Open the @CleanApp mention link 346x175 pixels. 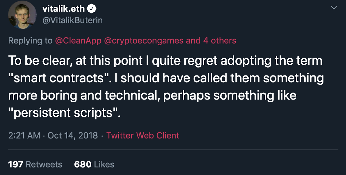(x=78, y=40)
